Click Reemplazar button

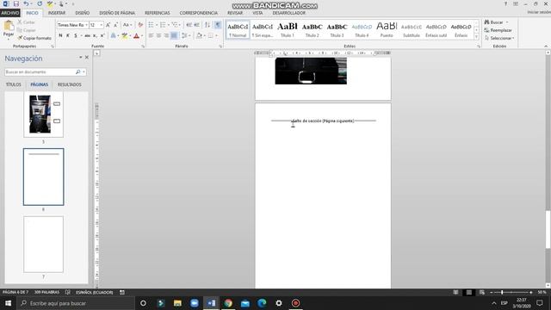498,30
